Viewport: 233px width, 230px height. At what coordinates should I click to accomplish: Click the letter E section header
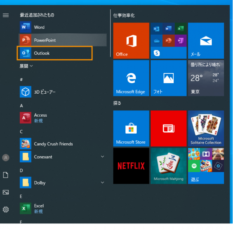(21, 196)
